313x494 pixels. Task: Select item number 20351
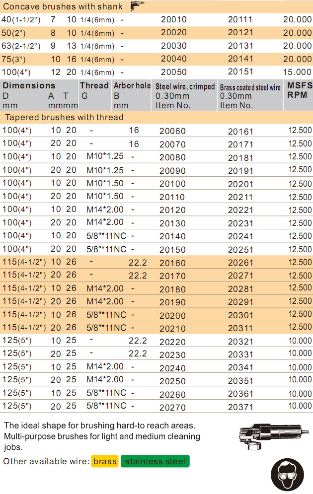click(x=240, y=381)
